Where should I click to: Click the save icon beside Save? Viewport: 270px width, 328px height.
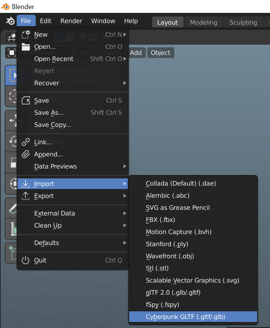pos(25,100)
